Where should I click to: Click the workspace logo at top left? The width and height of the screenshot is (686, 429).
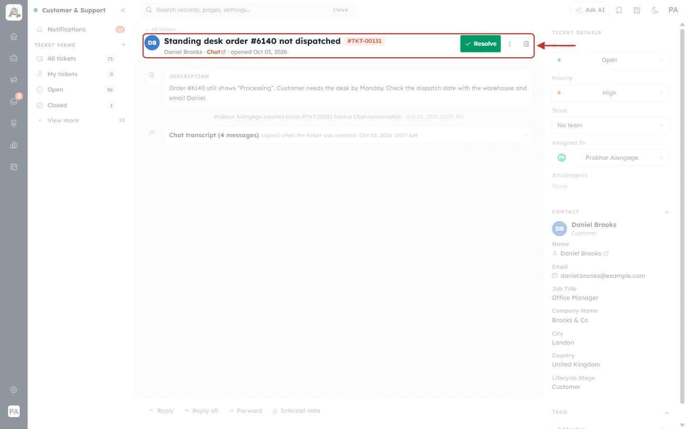coord(14,12)
